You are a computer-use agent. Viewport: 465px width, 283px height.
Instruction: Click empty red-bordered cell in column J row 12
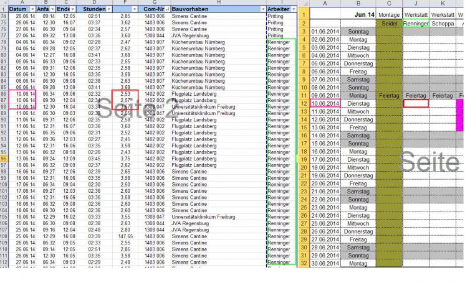click(416, 104)
